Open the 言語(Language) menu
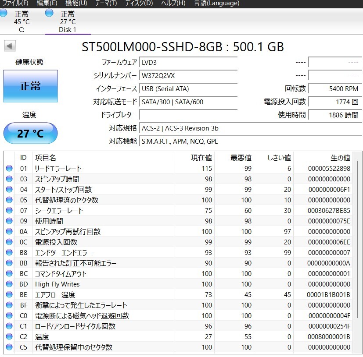The width and height of the screenshot is (363, 357). click(216, 3)
